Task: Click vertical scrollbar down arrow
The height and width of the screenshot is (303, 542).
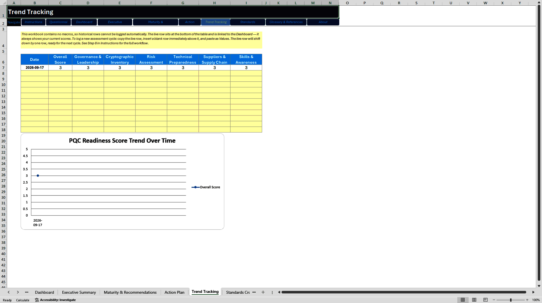Action: [539, 286]
